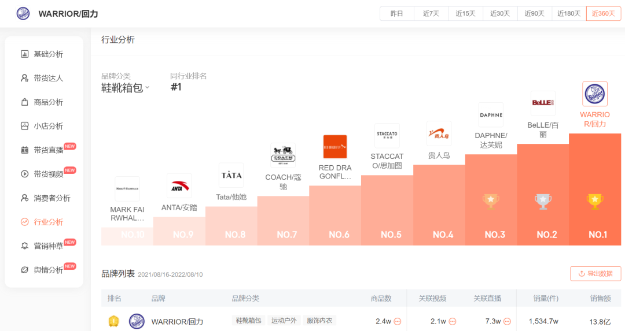Click the NO.7 ranking bar
625x331 pixels.
(283, 221)
